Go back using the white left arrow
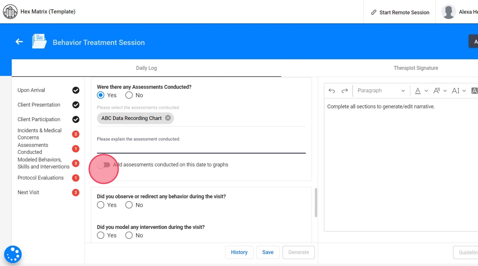Screen dimensions: 478x266 [x=19, y=42]
